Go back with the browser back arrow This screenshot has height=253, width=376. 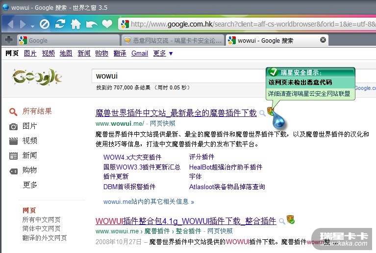pyautogui.click(x=10, y=24)
